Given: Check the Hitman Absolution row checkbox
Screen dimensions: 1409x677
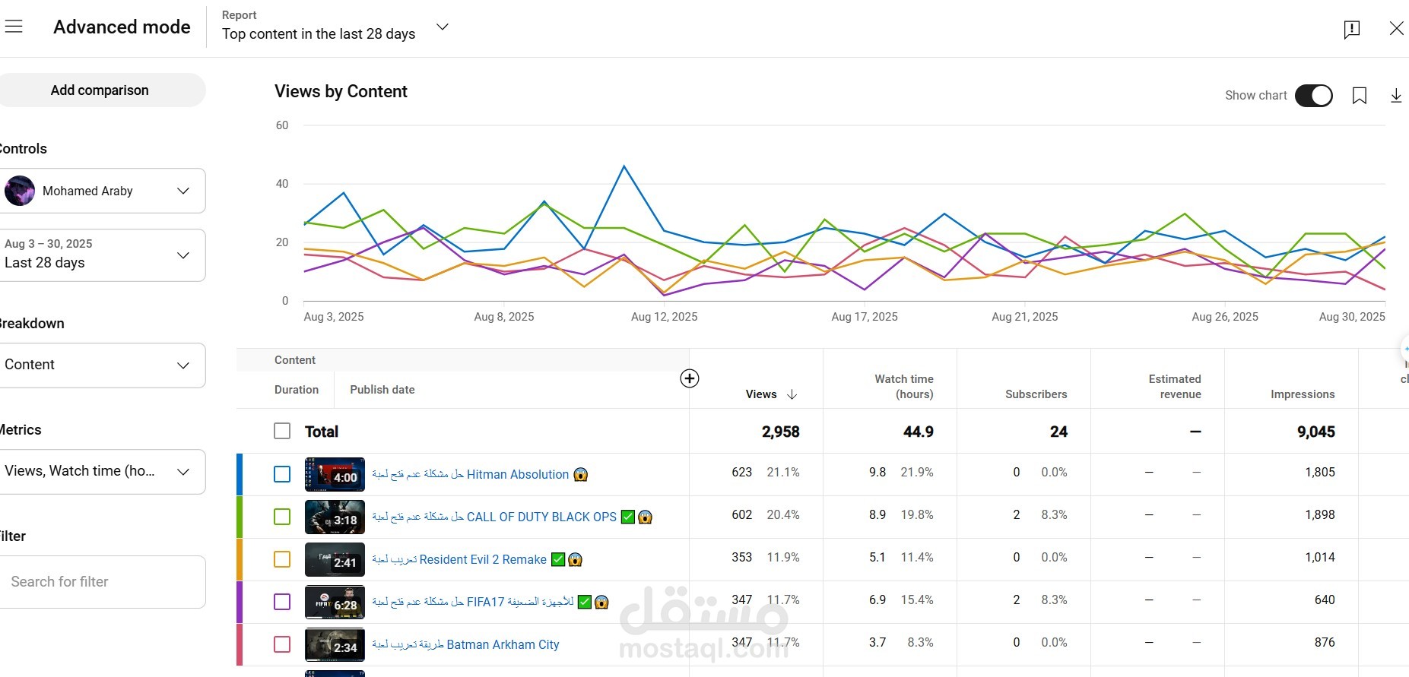Looking at the screenshot, I should (282, 474).
